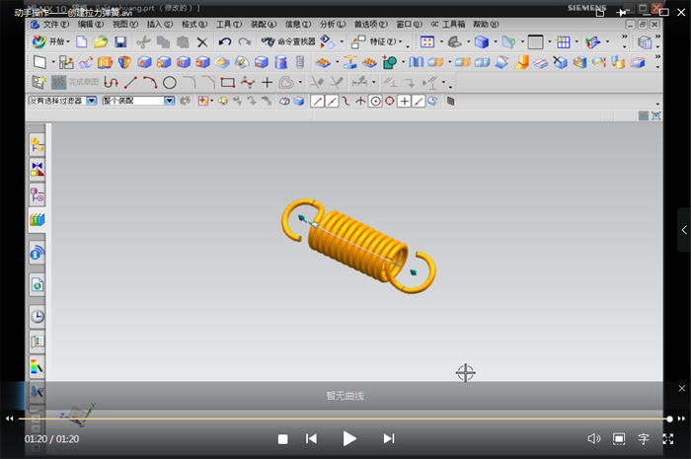Image resolution: width=691 pixels, height=459 pixels.
Task: Click the Reuse Library books icon
Action: 38,220
